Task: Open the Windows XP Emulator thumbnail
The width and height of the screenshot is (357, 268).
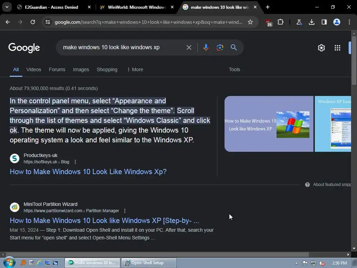Action: (x=333, y=124)
